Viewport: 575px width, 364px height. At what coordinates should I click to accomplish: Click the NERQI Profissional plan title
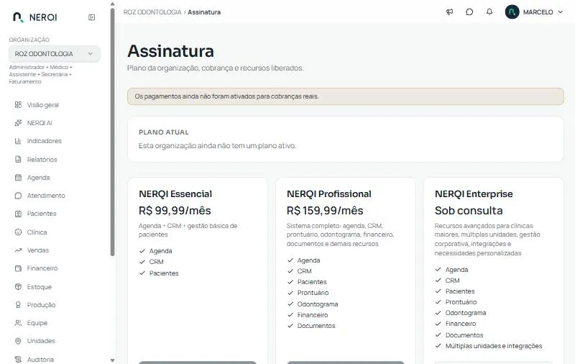pos(329,194)
